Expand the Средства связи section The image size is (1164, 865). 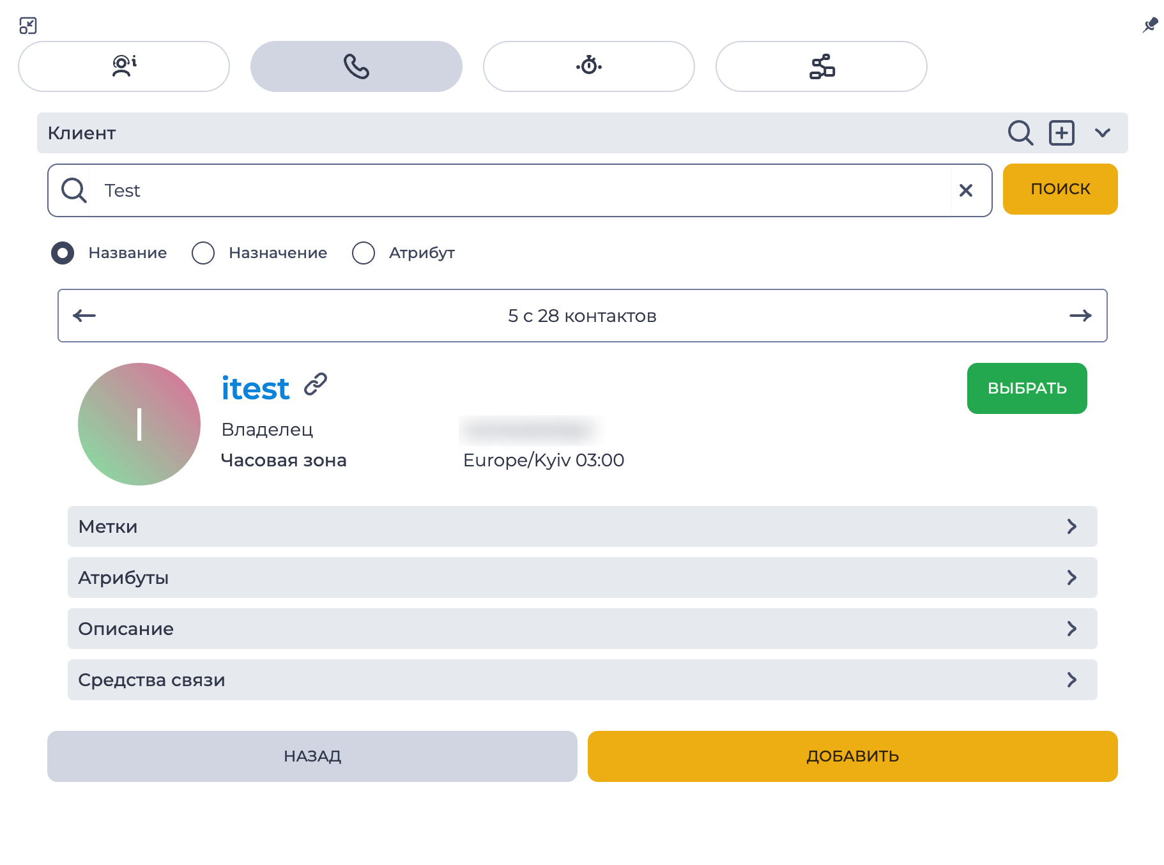click(x=583, y=680)
